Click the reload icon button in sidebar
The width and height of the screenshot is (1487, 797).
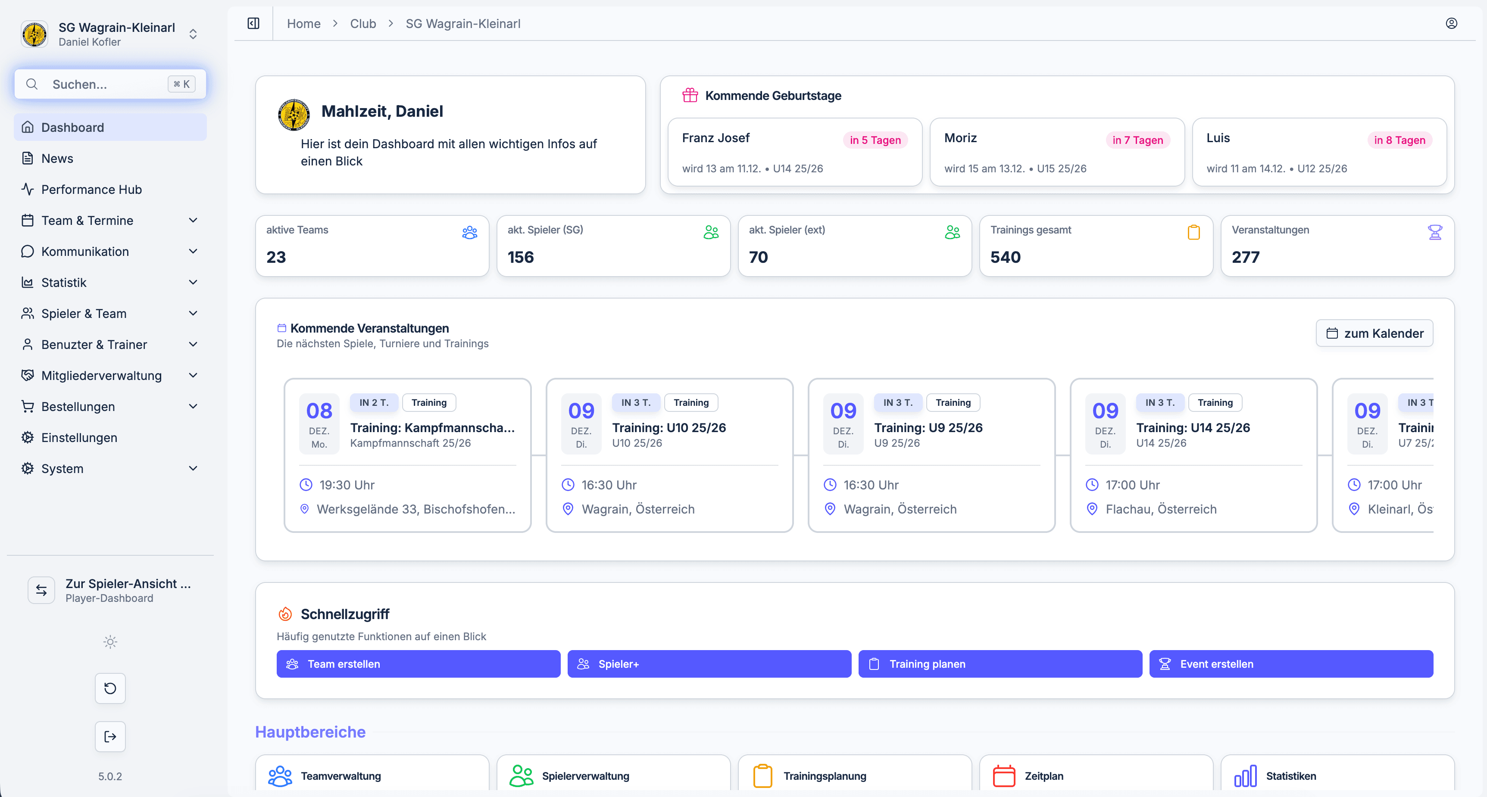click(x=110, y=688)
